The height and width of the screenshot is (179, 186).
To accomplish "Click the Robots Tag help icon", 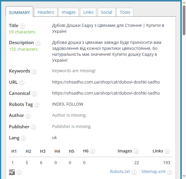I will pos(37,105).
